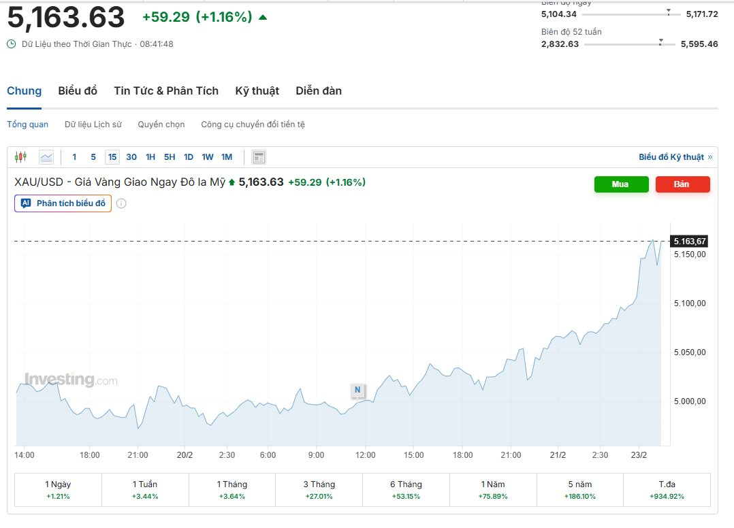The height and width of the screenshot is (528, 734).
Task: Select the 1 minute interval
Action: click(74, 157)
